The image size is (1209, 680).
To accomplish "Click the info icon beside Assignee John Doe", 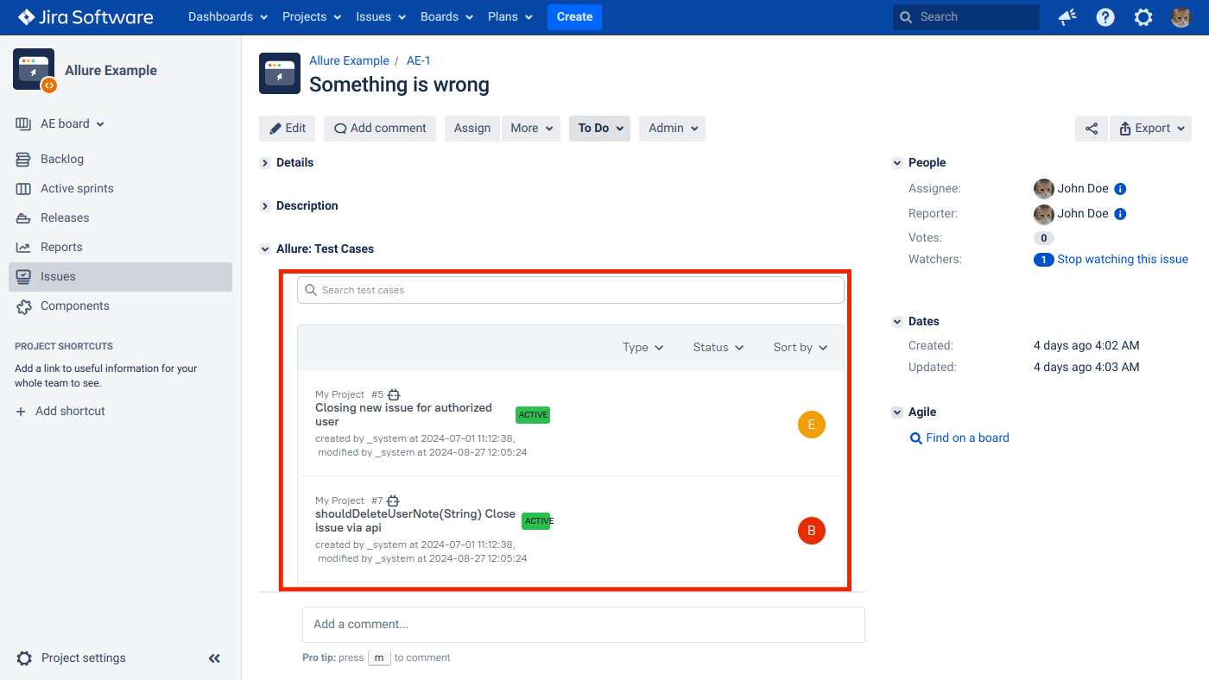I will 1120,189.
